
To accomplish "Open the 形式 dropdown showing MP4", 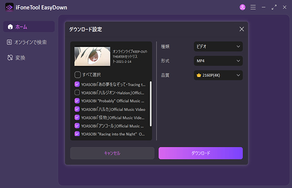I will click(218, 61).
